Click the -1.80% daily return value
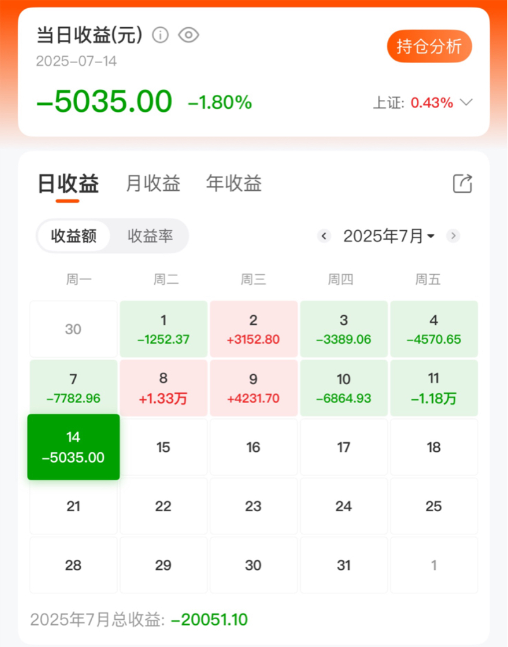 (x=220, y=102)
